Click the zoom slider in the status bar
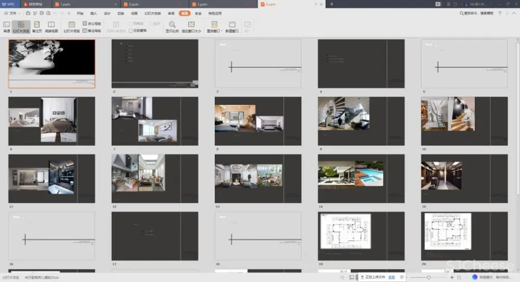The width and height of the screenshot is (520, 282). click(428, 277)
